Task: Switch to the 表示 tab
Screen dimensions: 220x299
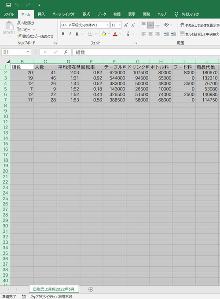Action: click(x=132, y=14)
